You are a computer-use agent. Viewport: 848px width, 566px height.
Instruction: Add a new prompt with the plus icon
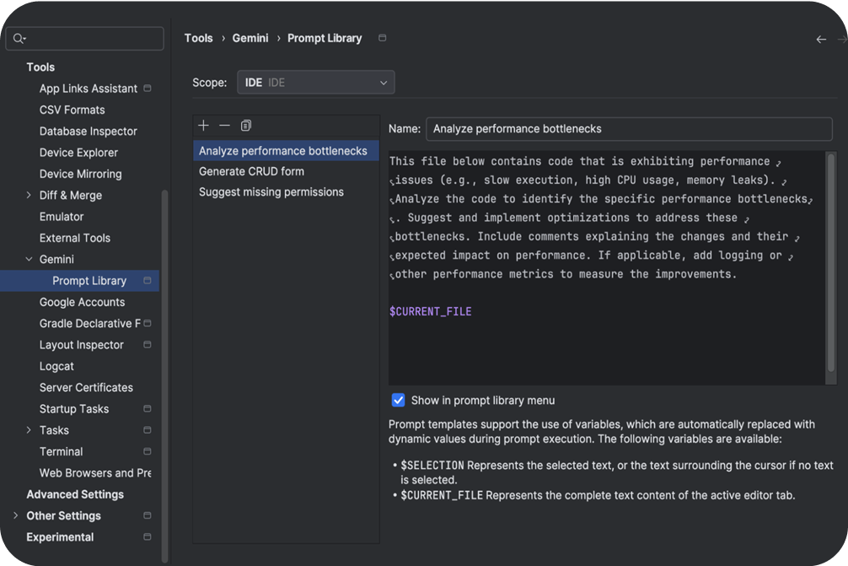pyautogui.click(x=203, y=125)
